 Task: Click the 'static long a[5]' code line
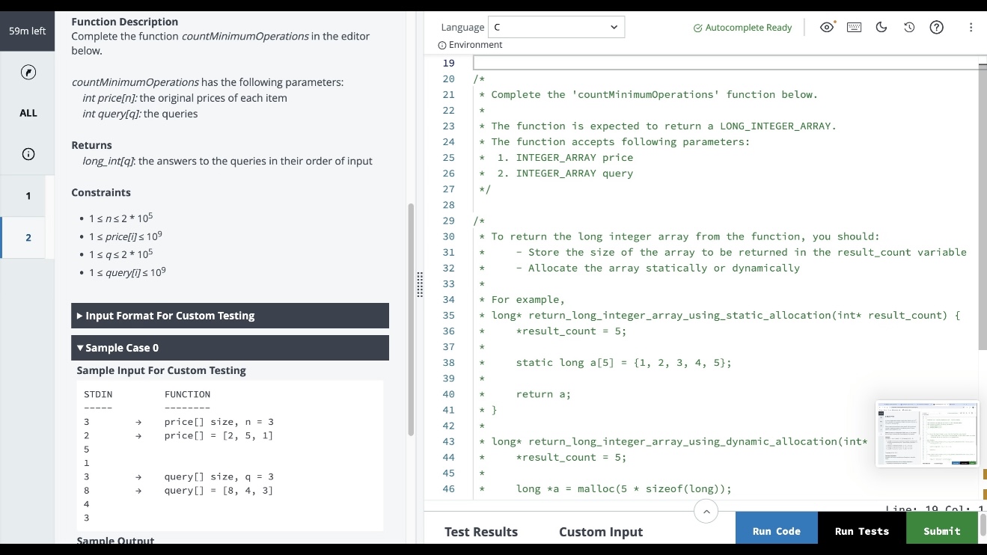623,362
